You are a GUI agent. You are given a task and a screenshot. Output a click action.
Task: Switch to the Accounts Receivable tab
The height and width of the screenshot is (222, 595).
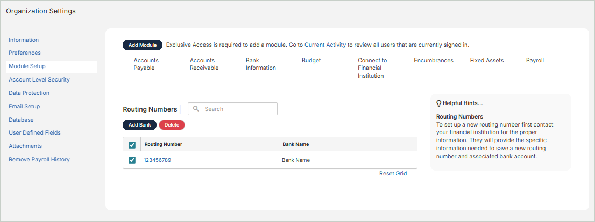[x=204, y=64]
